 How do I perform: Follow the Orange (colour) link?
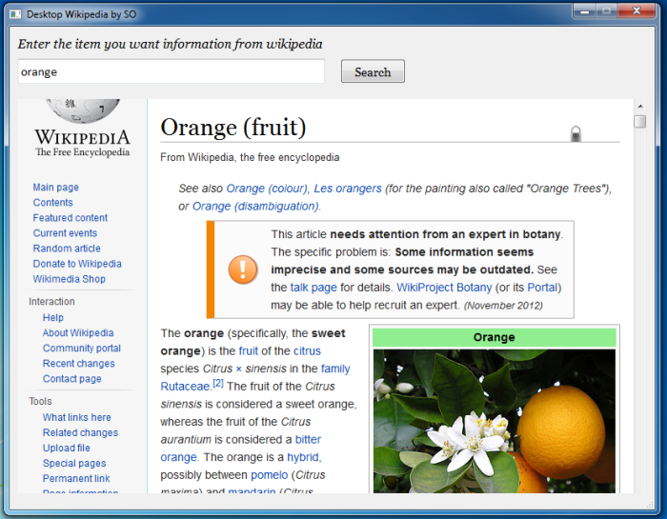pyautogui.click(x=267, y=189)
